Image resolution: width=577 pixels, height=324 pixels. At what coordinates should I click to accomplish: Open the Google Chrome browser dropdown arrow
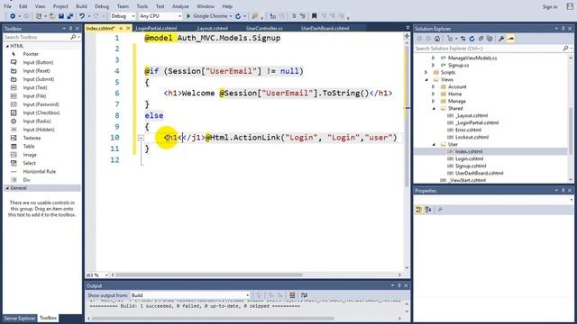click(231, 16)
